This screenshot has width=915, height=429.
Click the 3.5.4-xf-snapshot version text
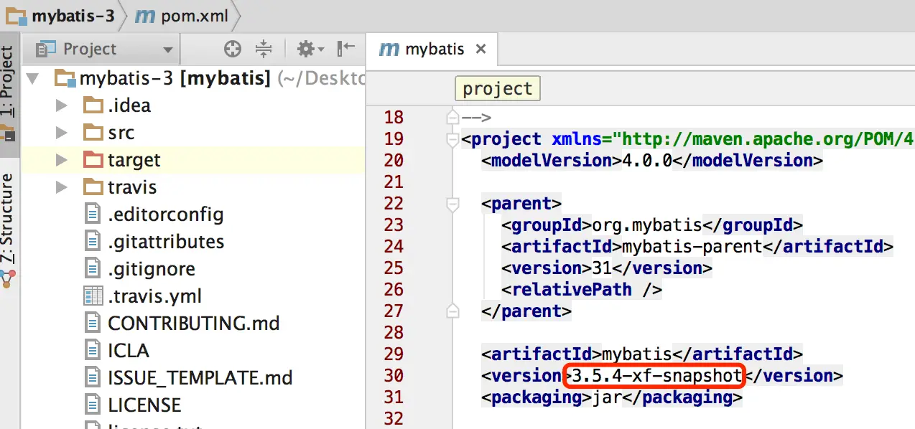[656, 375]
